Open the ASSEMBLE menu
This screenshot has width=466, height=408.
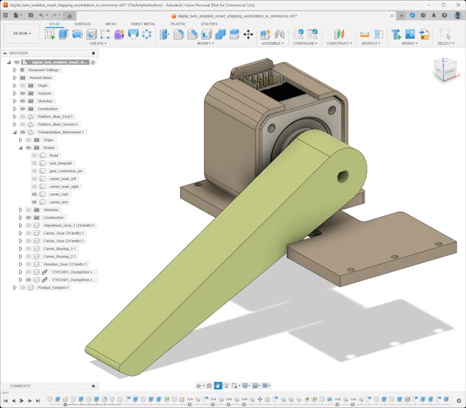(x=272, y=43)
